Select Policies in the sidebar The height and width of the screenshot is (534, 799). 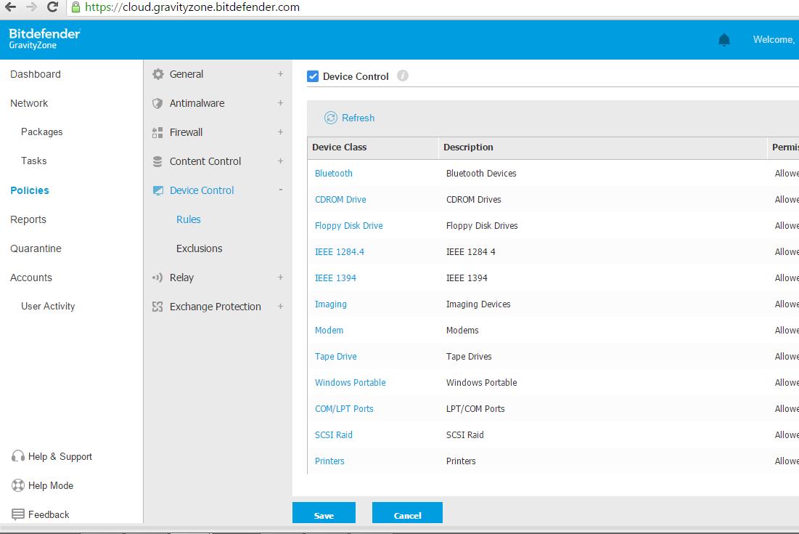point(30,190)
